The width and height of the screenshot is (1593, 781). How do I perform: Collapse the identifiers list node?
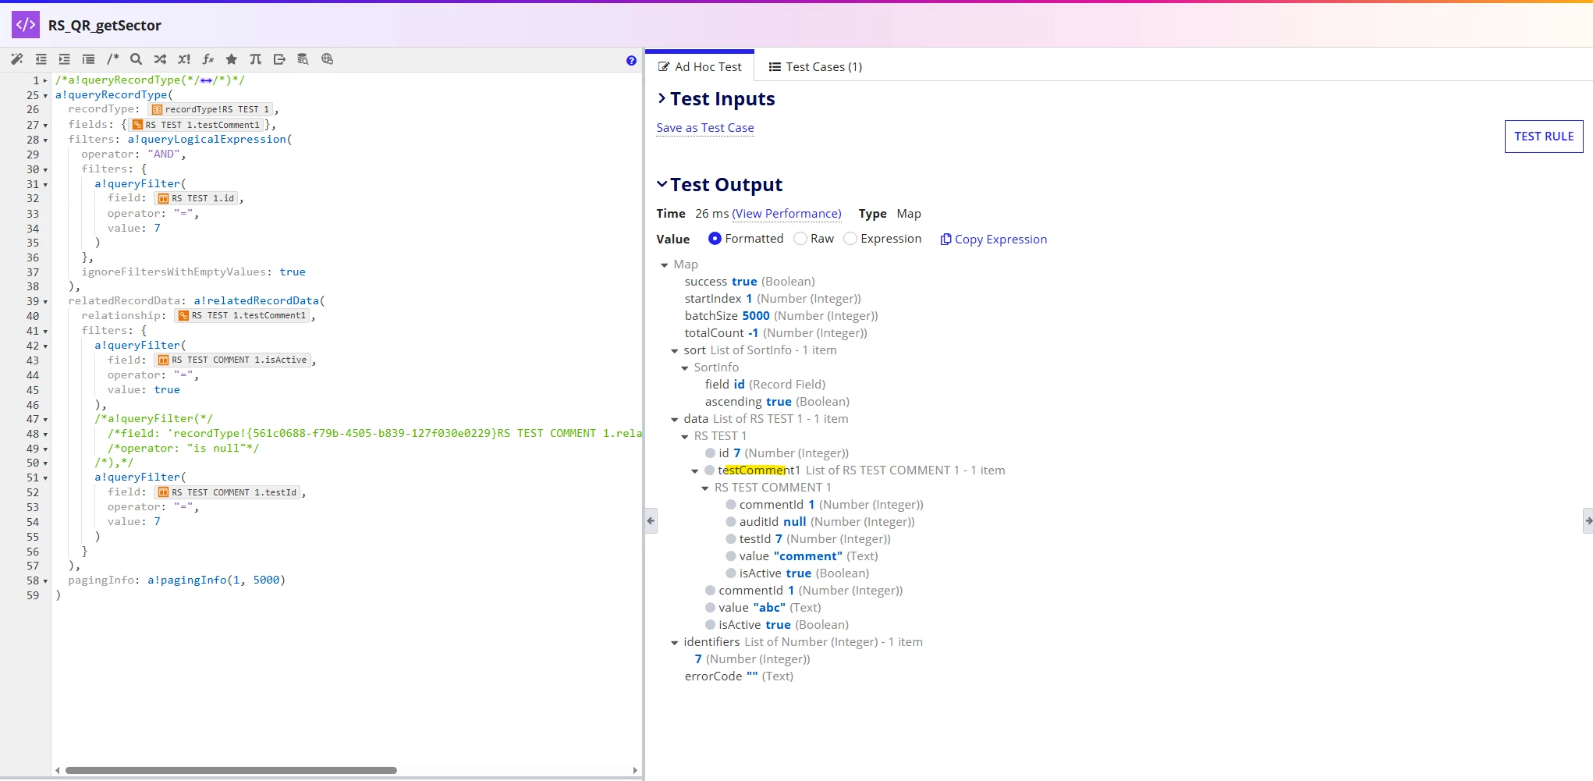click(675, 643)
